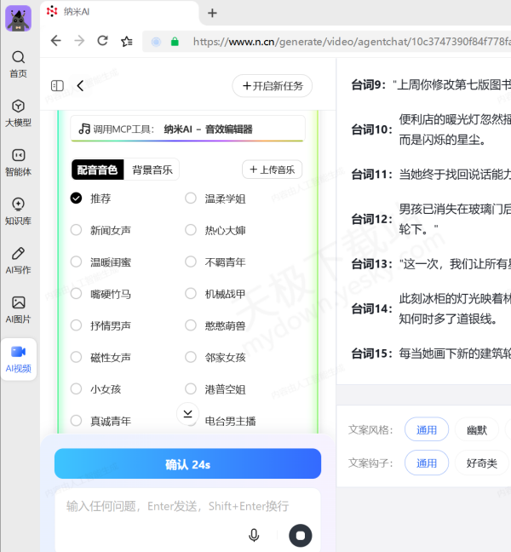
Task: Toggle the sidebar panel layout icon
Action: [57, 86]
